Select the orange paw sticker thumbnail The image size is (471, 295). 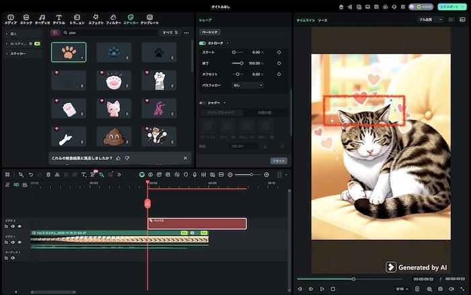tap(69, 52)
